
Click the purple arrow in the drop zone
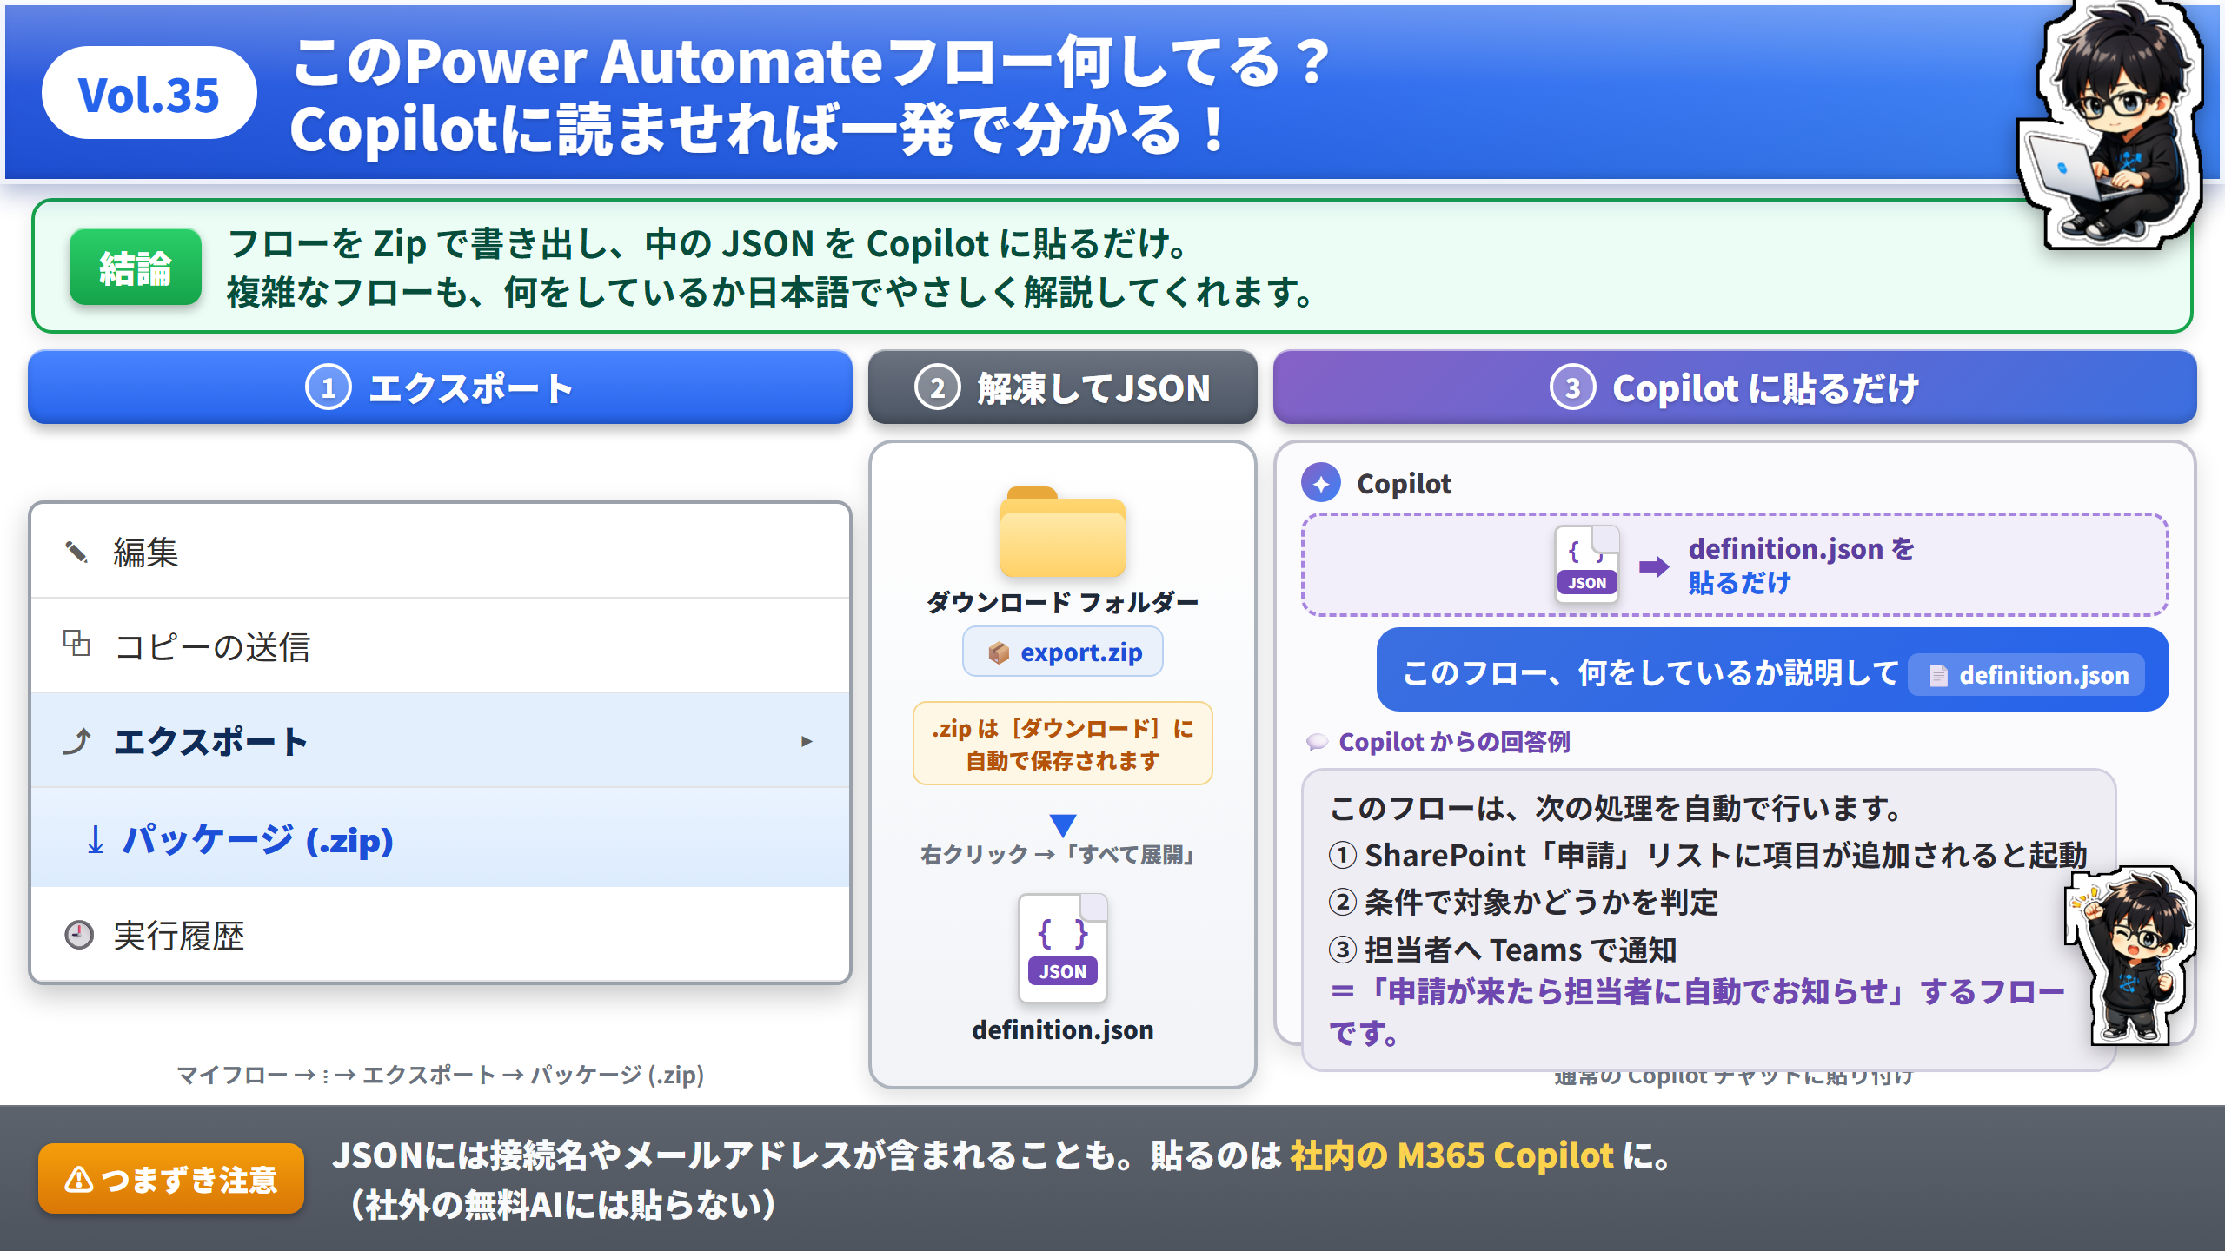click(x=1654, y=567)
